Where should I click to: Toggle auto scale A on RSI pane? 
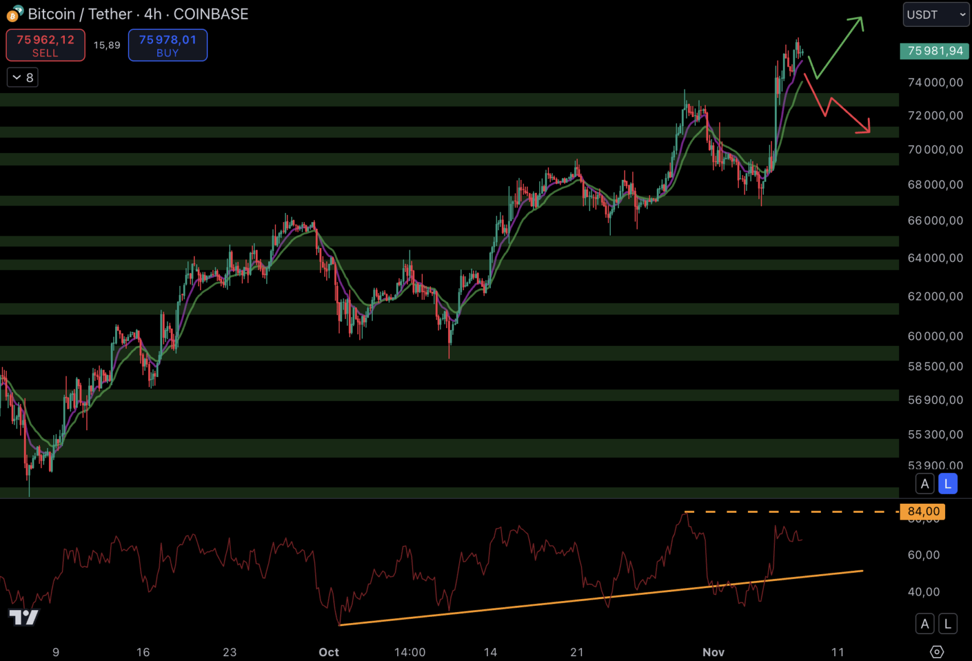pos(925,624)
